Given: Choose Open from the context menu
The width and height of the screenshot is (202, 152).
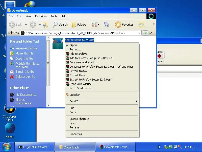Looking at the screenshot, I should [x=102, y=45].
